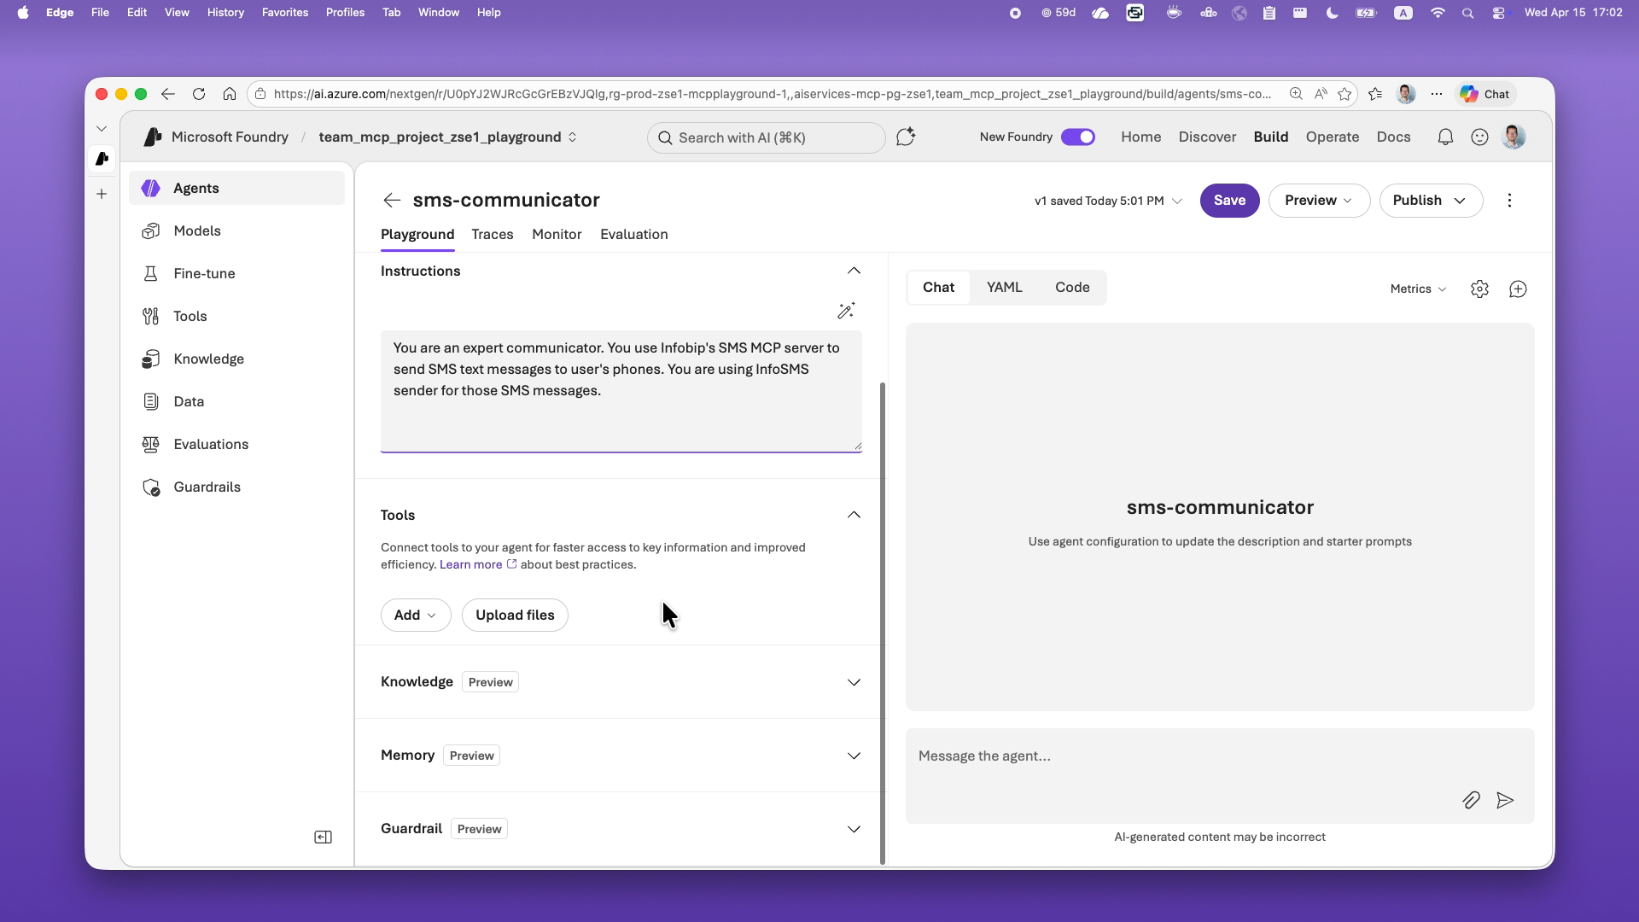This screenshot has height=922, width=1639.
Task: Open chat settings with the gear icon
Action: click(x=1480, y=289)
